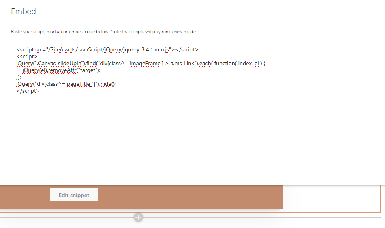
Task: Click the line containing removeAttr("target")
Action: coord(61,70)
